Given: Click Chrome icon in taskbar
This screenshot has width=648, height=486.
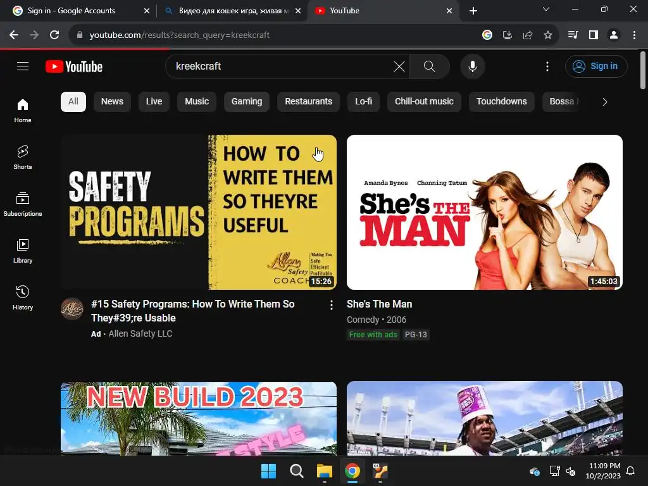Looking at the screenshot, I should click(352, 471).
